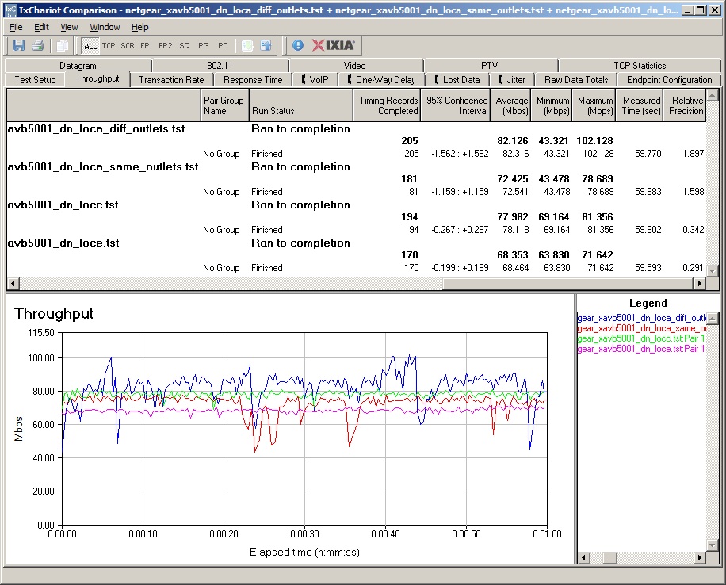Screen dimensions: 726x585
Task: Click the Save disk icon in toolbar
Action: [19, 45]
